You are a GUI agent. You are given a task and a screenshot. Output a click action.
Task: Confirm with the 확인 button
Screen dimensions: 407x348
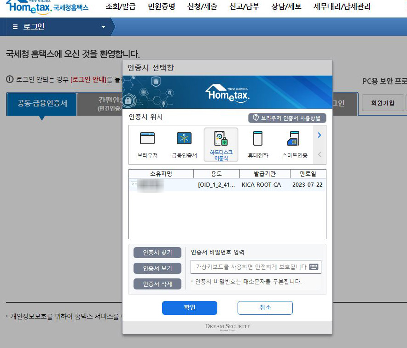(190, 308)
